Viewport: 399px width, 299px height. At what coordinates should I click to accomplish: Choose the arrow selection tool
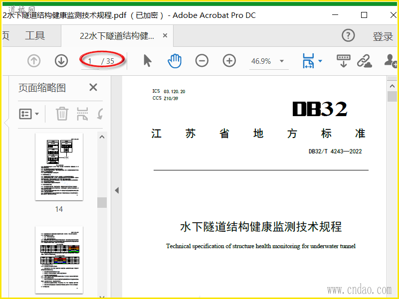[x=147, y=61]
